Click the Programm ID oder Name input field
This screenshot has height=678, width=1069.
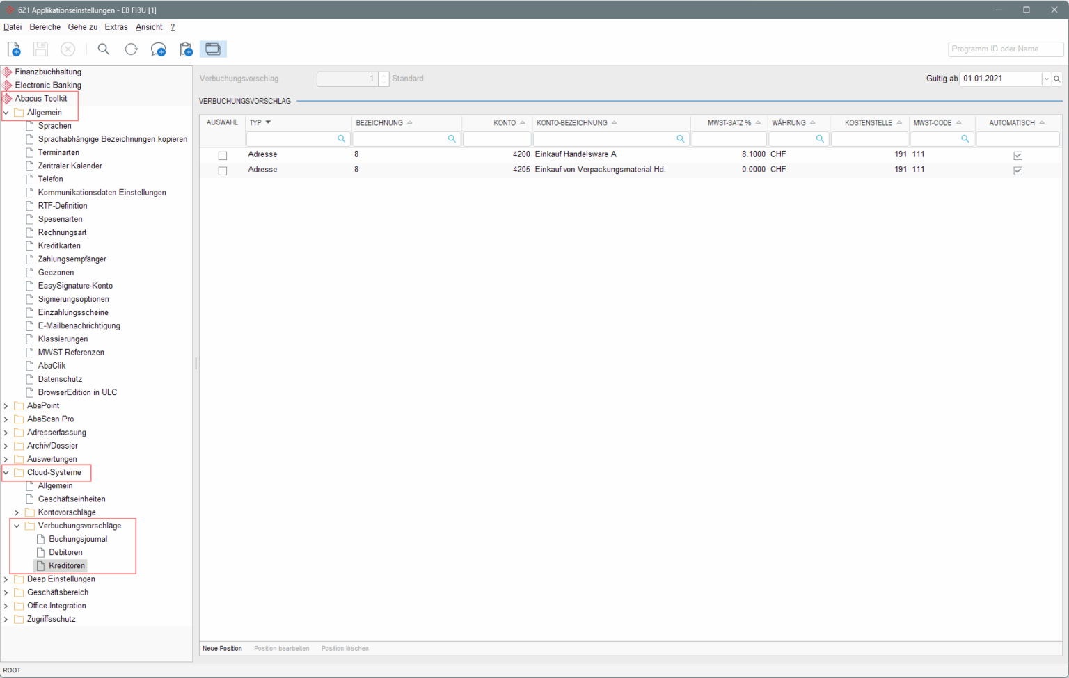click(x=1004, y=49)
